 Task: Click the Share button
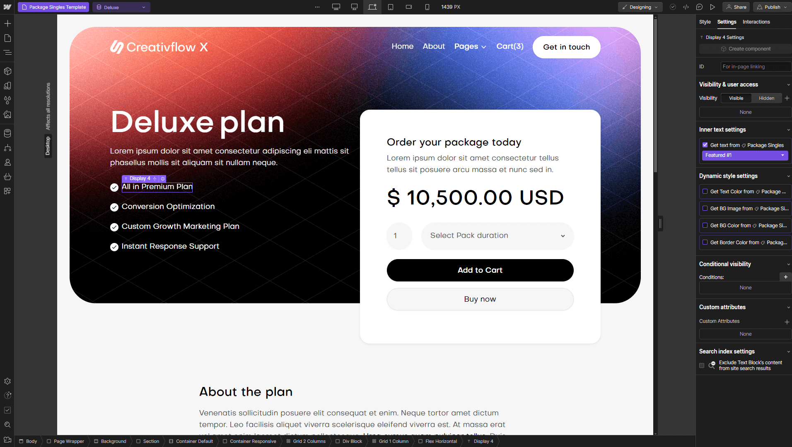click(x=736, y=7)
